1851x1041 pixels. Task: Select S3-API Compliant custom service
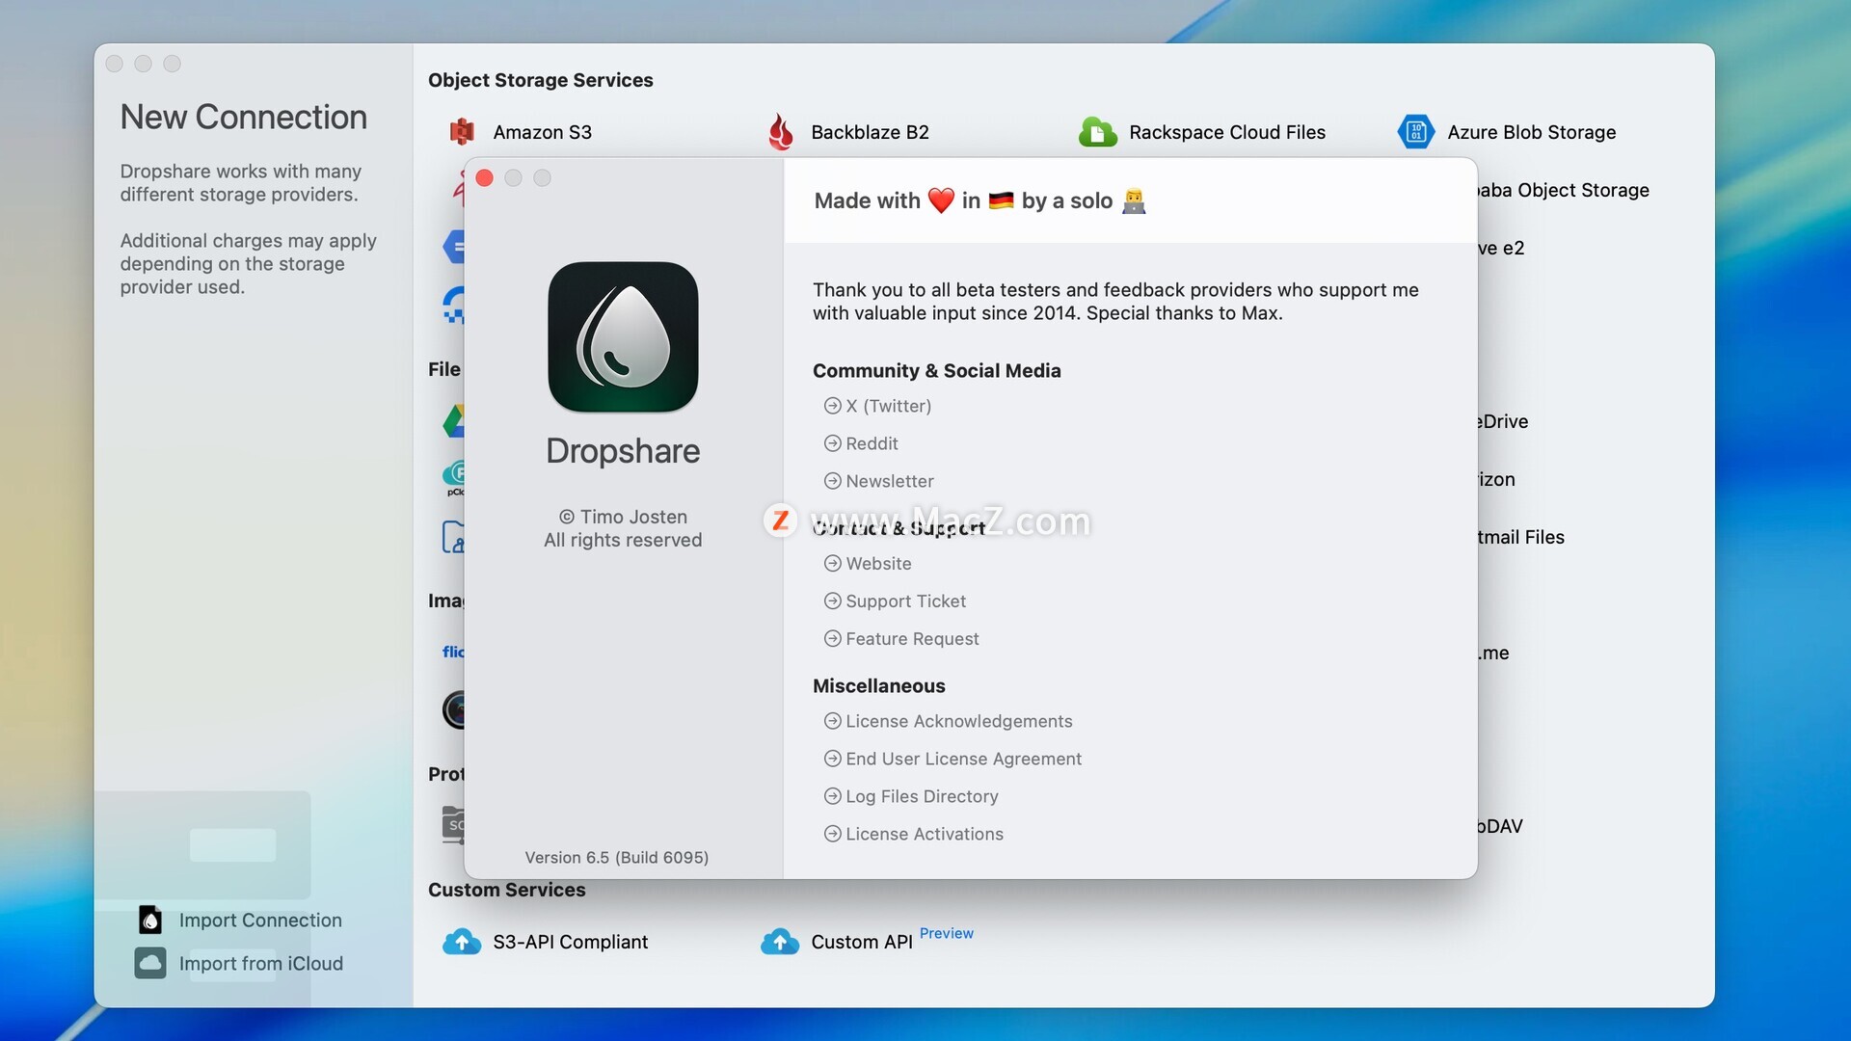coord(570,942)
